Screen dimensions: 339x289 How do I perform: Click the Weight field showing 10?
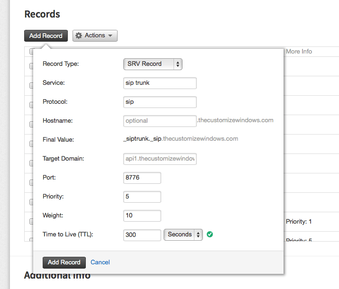[x=142, y=216]
